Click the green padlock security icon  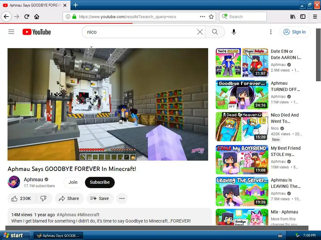(74, 17)
